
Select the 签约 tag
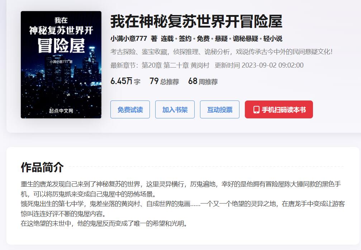185,39
